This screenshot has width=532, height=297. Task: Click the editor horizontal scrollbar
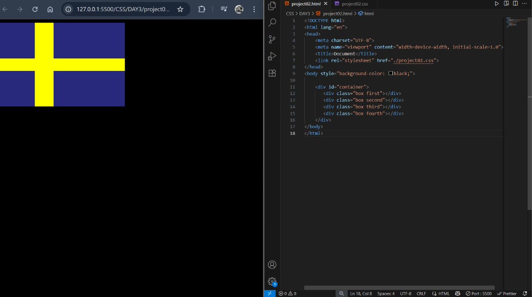tap(399, 288)
